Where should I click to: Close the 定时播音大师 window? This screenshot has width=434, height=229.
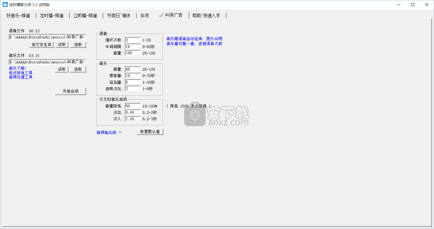pyautogui.click(x=427, y=5)
